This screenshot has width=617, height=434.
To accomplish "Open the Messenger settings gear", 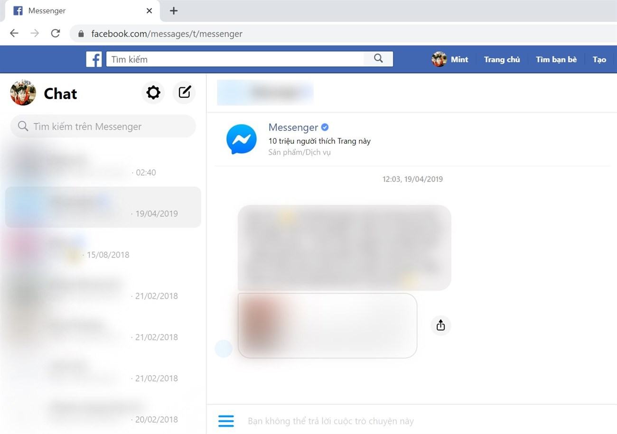I will [153, 92].
